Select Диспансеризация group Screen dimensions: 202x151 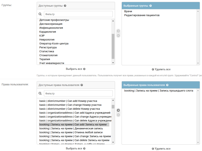click(51, 24)
